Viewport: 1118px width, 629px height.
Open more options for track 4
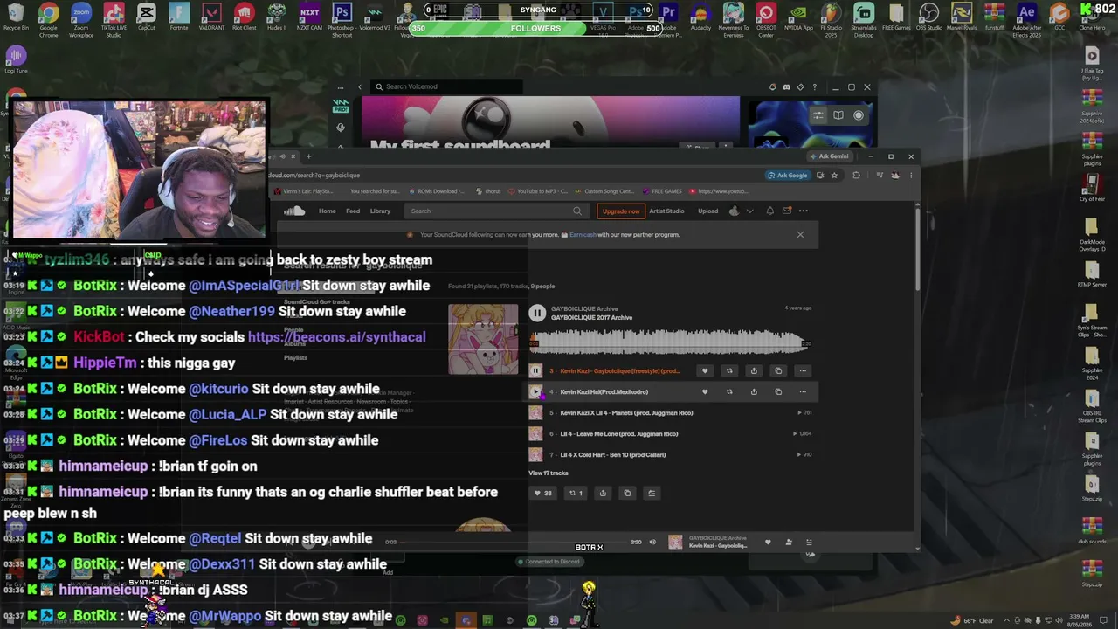[x=803, y=391]
